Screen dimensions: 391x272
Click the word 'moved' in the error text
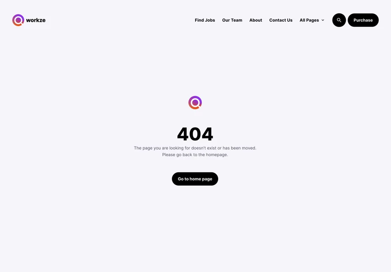point(248,148)
